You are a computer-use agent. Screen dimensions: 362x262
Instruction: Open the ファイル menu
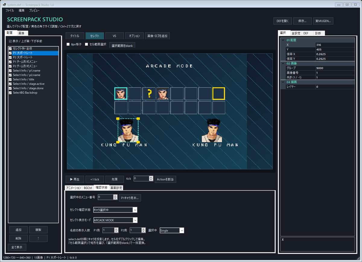click(10, 10)
